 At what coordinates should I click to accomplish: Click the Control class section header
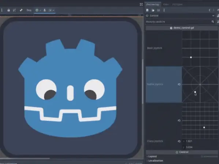pyautogui.click(x=182, y=152)
